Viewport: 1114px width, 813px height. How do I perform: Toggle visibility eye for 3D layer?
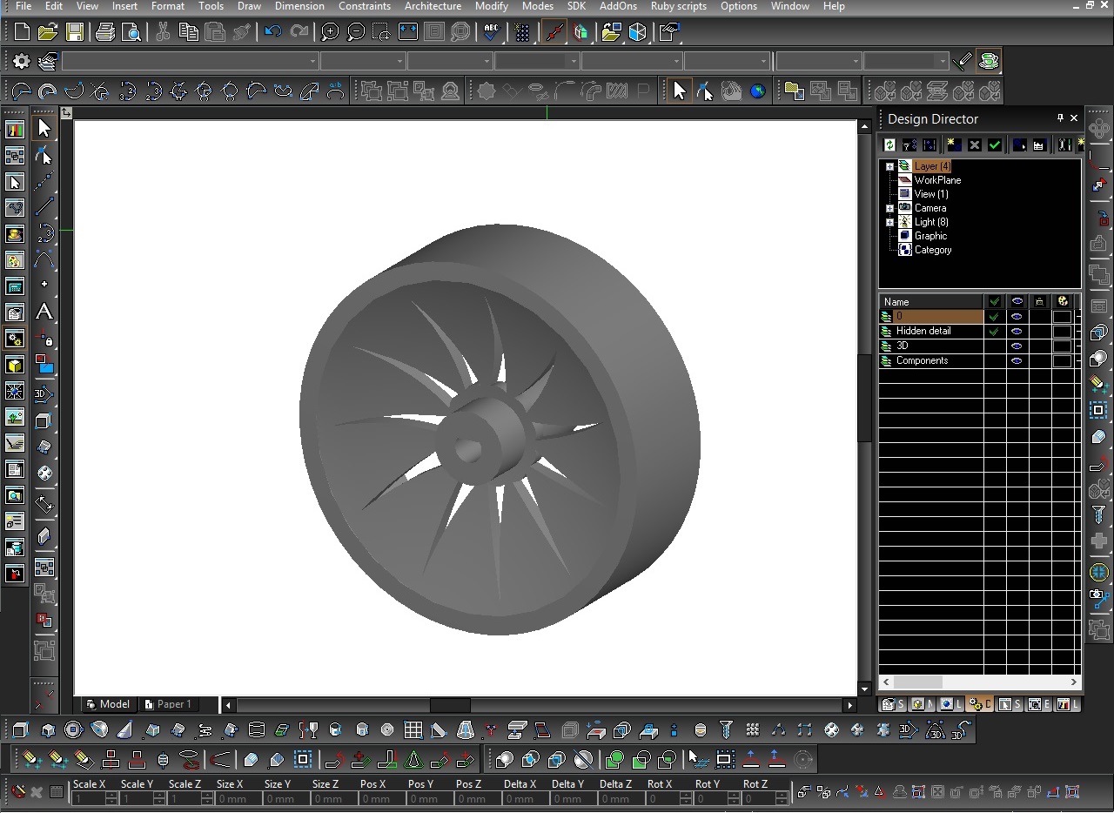point(1017,346)
